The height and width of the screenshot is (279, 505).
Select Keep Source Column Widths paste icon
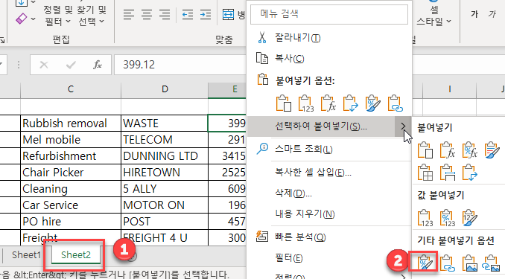[x=448, y=173]
